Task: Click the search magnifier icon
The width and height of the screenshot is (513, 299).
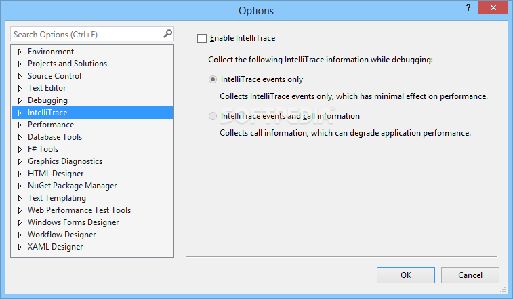Action: (x=167, y=33)
